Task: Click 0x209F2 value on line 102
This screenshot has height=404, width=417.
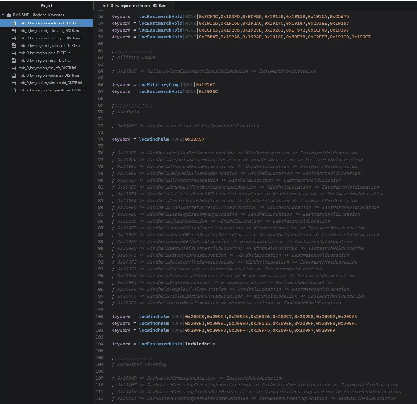Action: pos(195,330)
